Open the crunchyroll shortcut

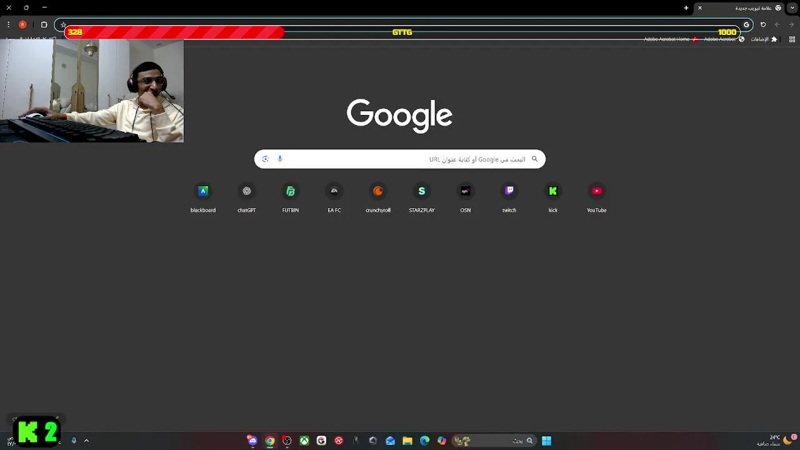[x=378, y=198]
